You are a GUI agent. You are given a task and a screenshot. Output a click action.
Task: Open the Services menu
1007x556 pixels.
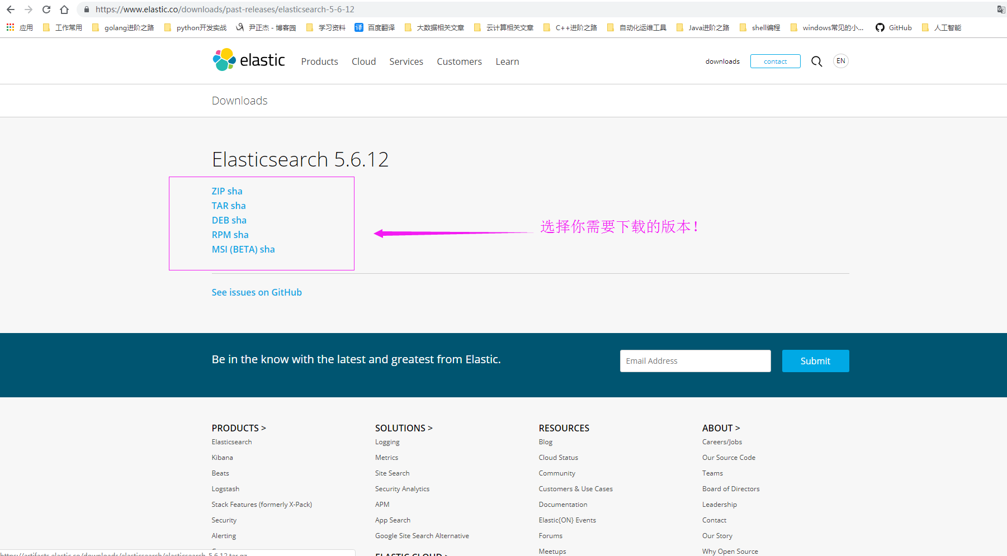tap(406, 61)
